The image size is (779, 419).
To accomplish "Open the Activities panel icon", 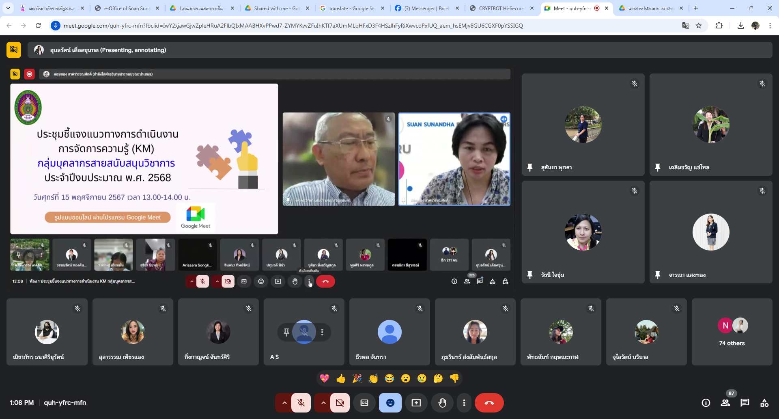I will tap(764, 403).
